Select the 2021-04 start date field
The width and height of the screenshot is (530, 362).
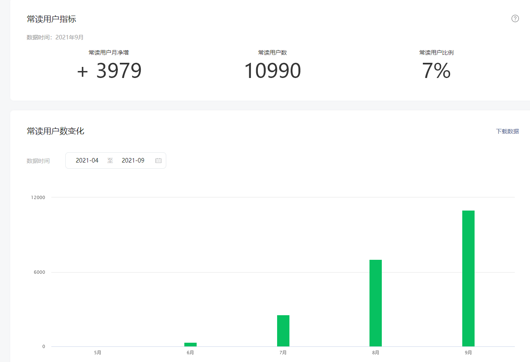tap(87, 160)
